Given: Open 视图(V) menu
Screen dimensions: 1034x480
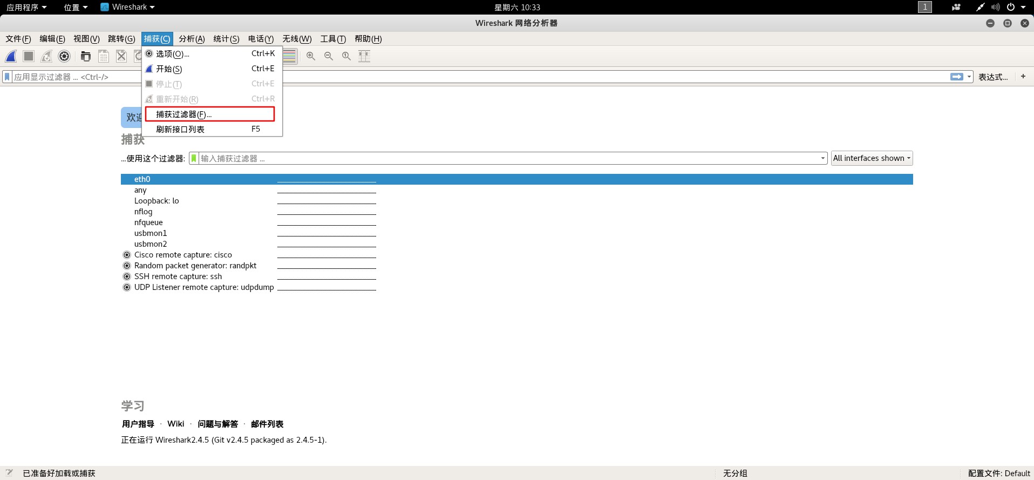Looking at the screenshot, I should (86, 39).
